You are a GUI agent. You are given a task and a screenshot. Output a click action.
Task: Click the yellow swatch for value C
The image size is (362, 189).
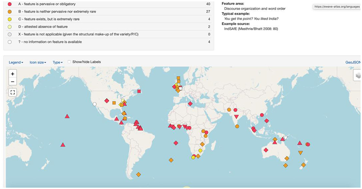click(10, 19)
